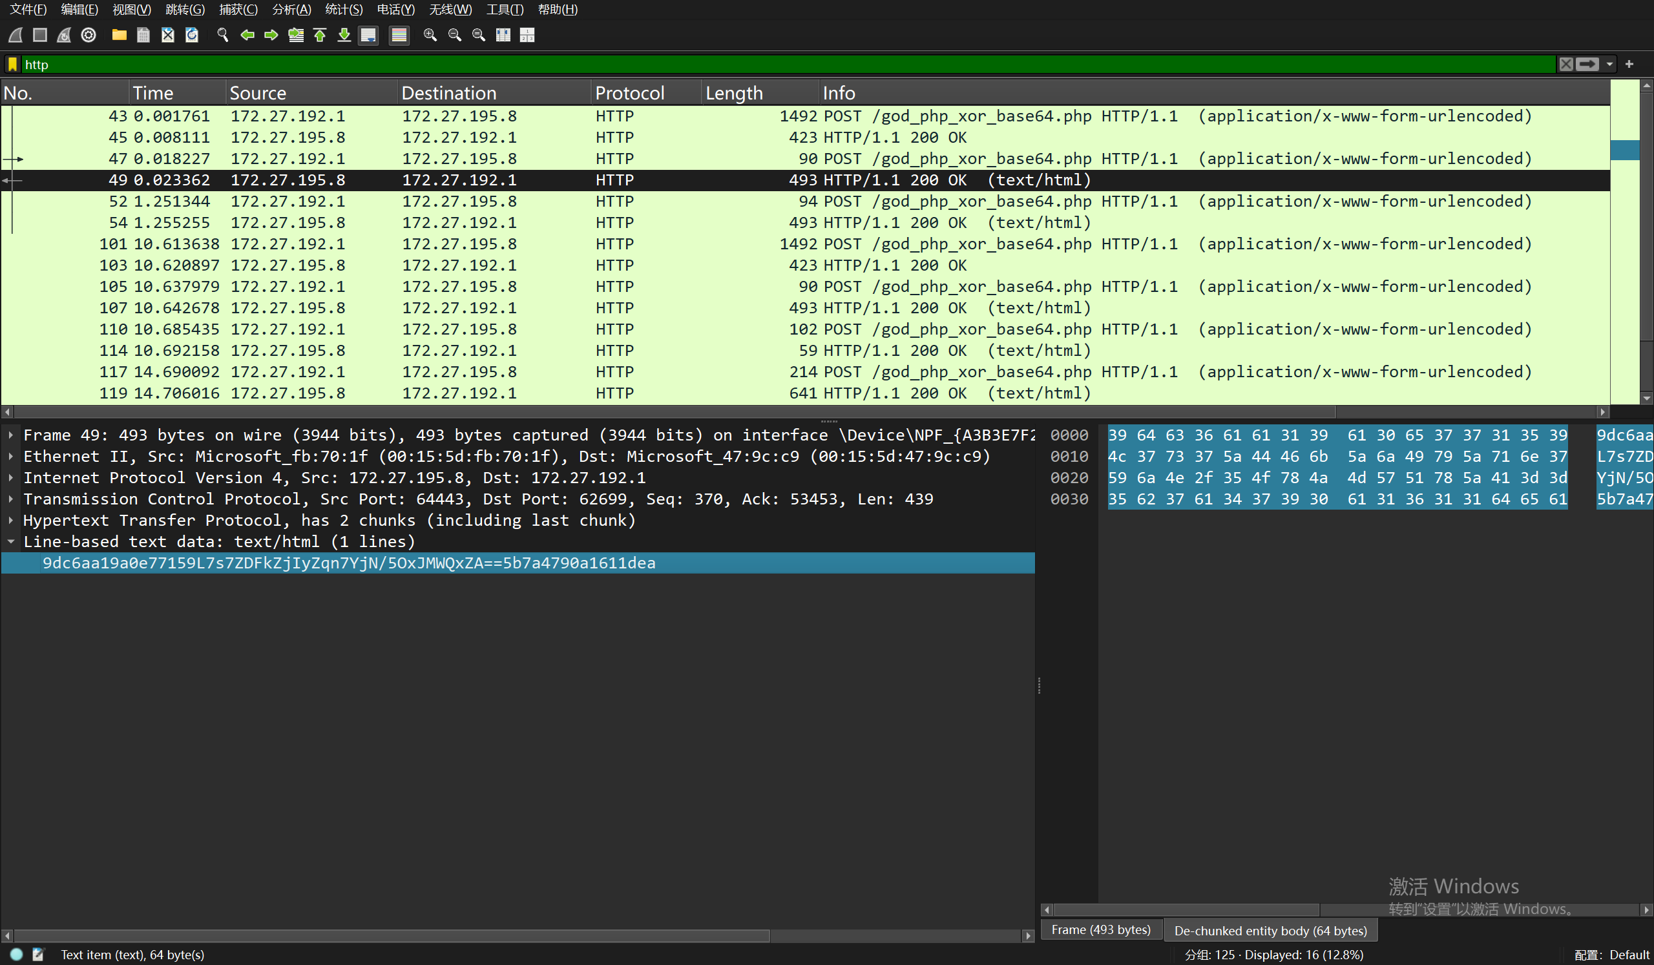Click the http display filter field
The image size is (1654, 965).
click(788, 65)
